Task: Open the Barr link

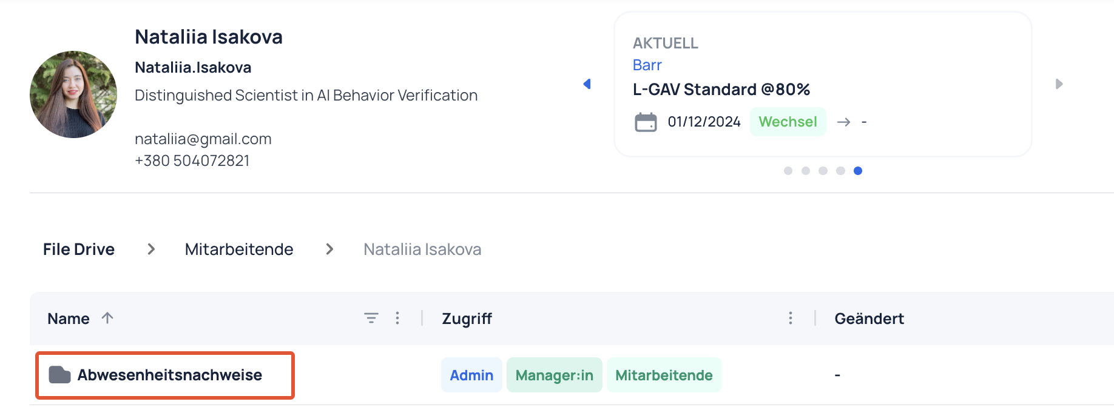Action: pyautogui.click(x=647, y=65)
